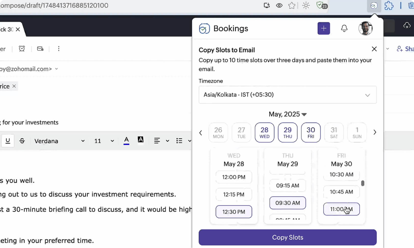Bookmark the page with the star icon
Viewport: 414px width, 248px height.
point(292,5)
